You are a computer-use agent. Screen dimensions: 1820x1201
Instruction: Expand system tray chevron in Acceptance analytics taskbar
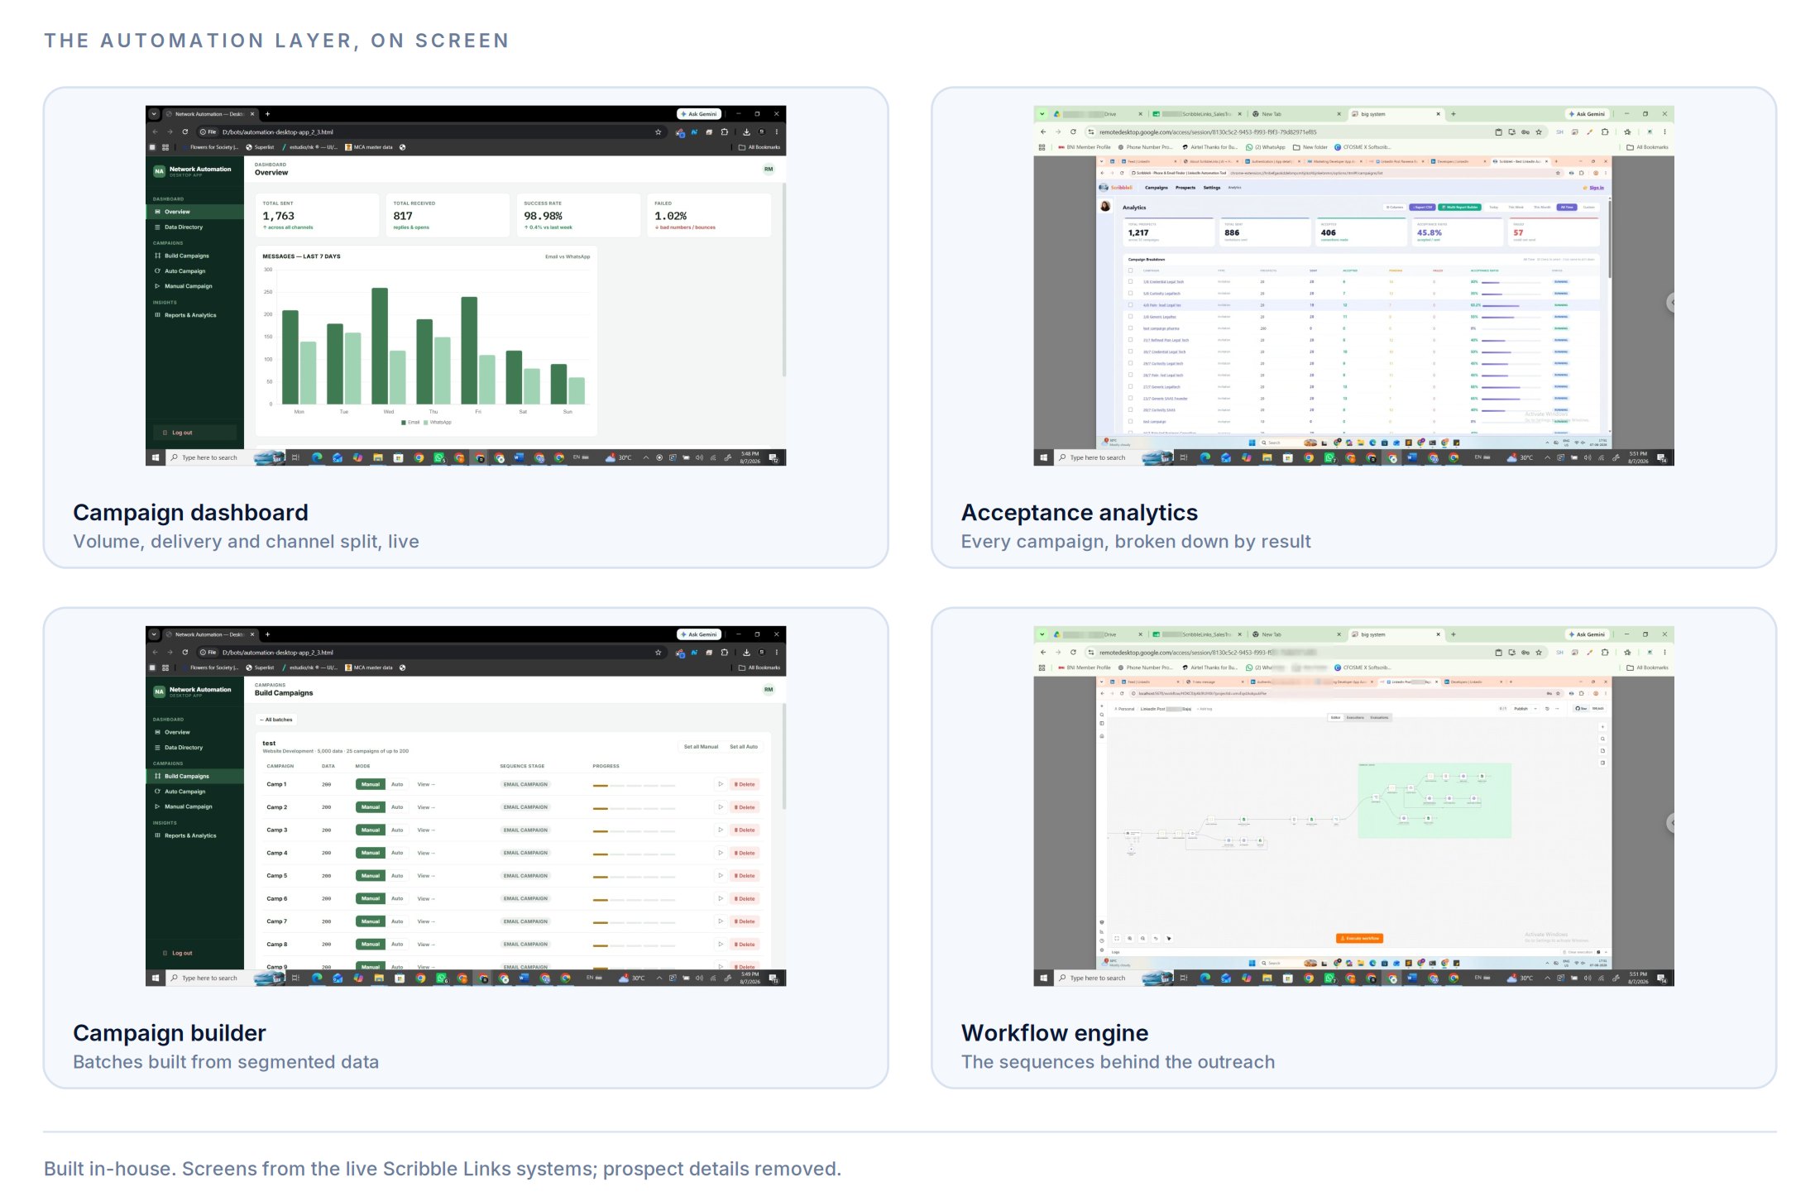click(1547, 457)
